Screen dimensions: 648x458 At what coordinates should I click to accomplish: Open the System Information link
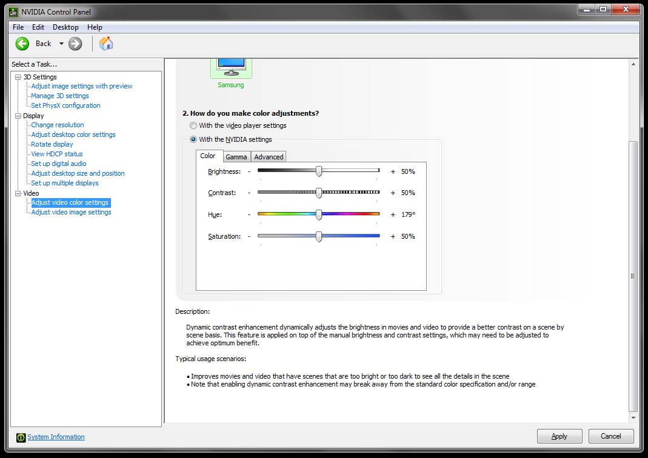pyautogui.click(x=56, y=437)
